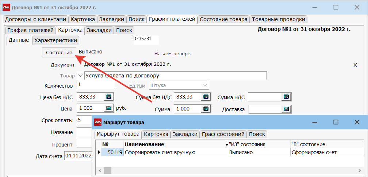Click the "В" состояние column header
Viewport: 368px width, 177px height.
tap(327, 144)
